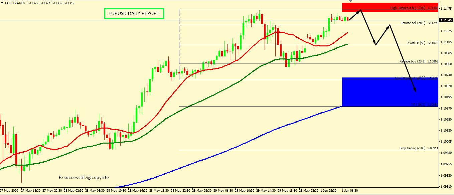The height and width of the screenshot is (195, 454).
Task: Click the black arrow tip at the red zone
Action: click(x=360, y=10)
